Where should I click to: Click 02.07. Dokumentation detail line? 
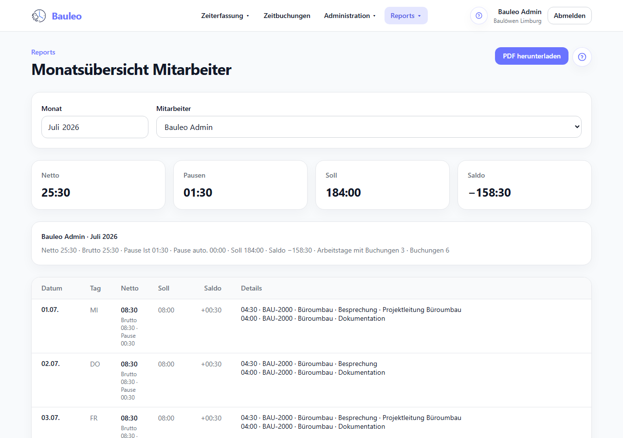(x=313, y=372)
